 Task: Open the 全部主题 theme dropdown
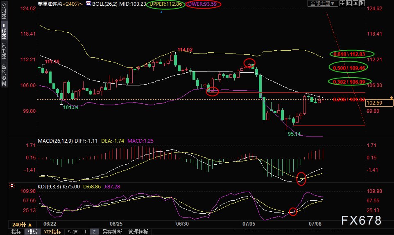click(322, 4)
